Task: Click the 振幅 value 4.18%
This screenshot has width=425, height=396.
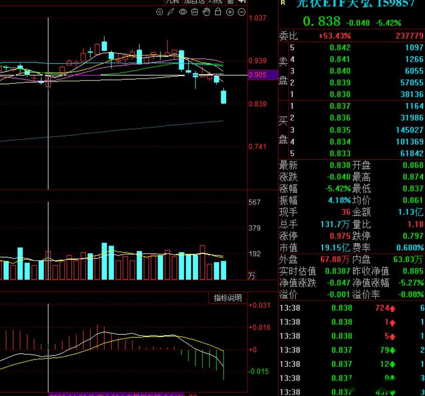Action: 339,200
